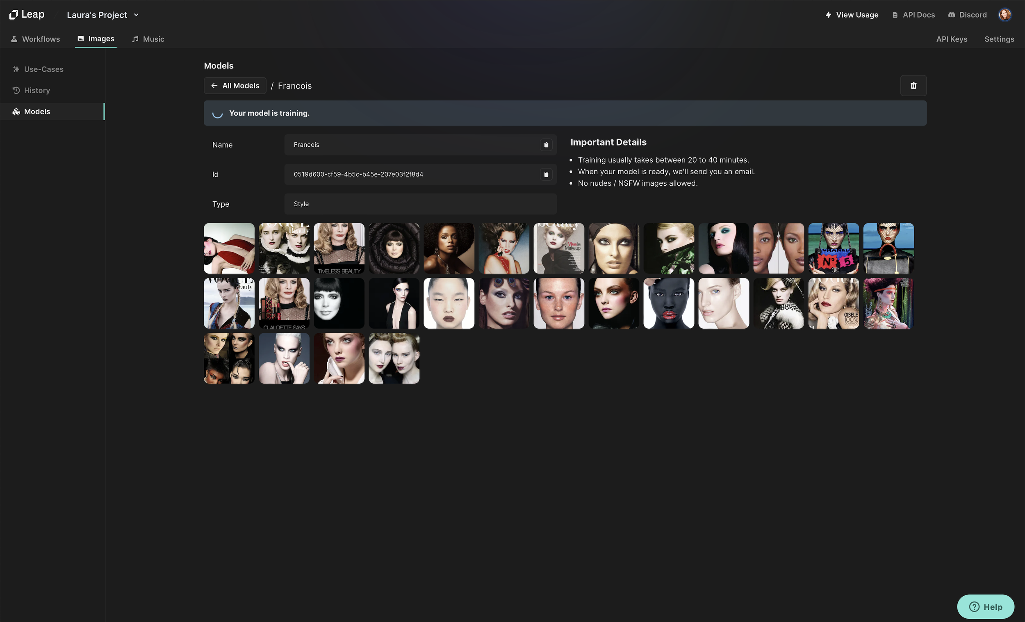
Task: Click the trash icon to delete model
Action: 913,86
